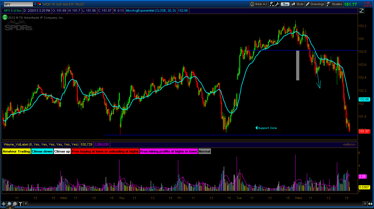Click the Studies flask with arrows icon
Viewport: 374px width, 209px height.
coord(272,4)
